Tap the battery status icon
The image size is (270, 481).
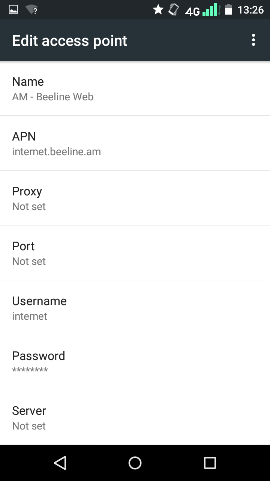[228, 10]
